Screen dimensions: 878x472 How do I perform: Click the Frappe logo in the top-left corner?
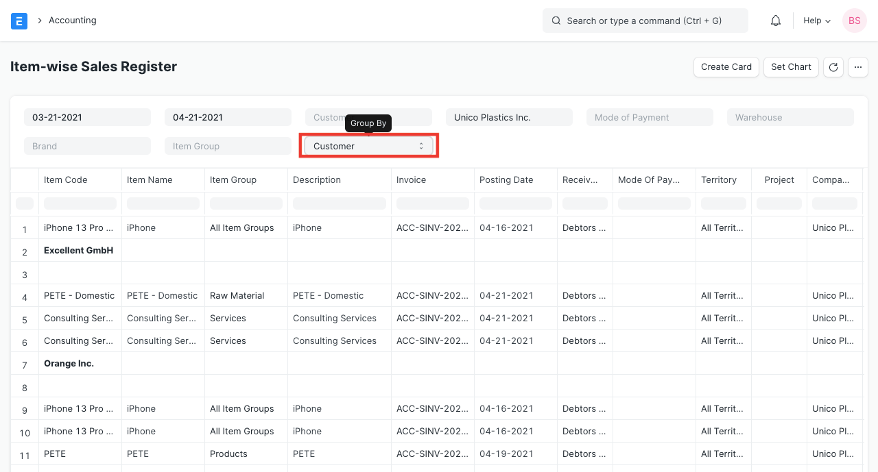point(19,21)
